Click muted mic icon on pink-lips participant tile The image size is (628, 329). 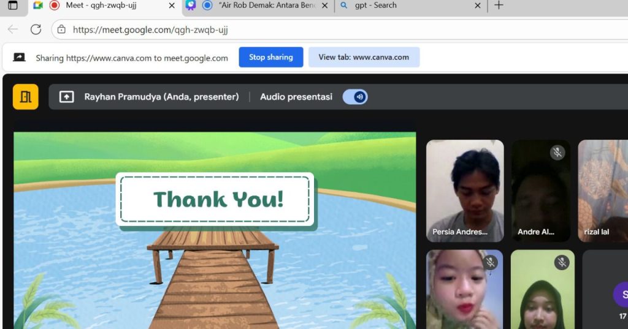click(x=490, y=263)
